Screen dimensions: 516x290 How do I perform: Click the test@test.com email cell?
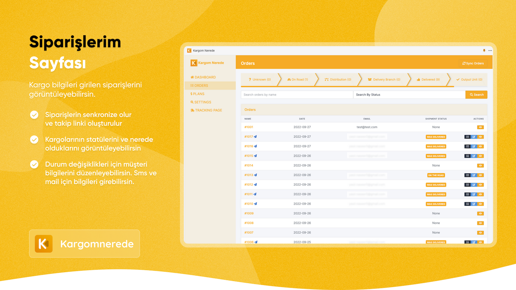[x=367, y=127]
